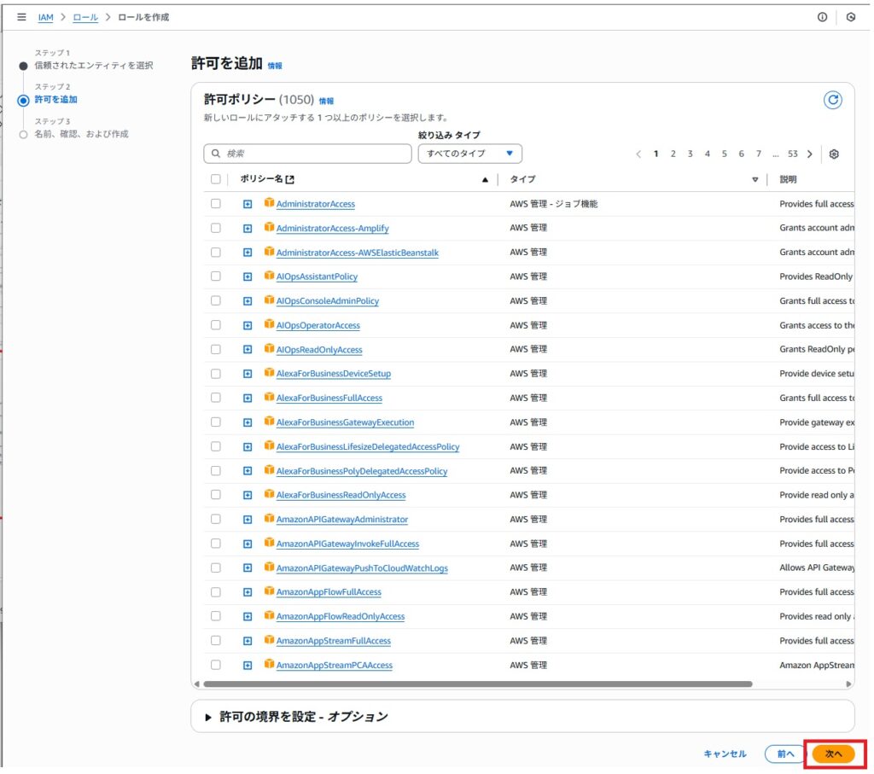Open step 1 信頼されたエンティティを選択
The width and height of the screenshot is (874, 774).
(x=94, y=65)
